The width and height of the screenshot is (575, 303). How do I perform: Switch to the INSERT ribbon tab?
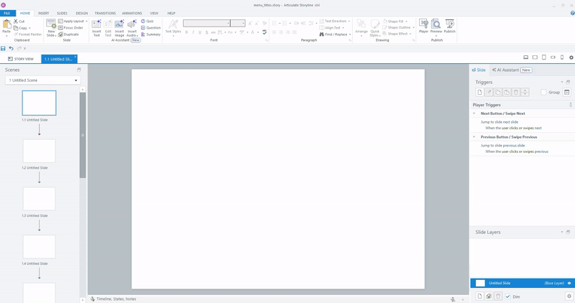point(43,13)
